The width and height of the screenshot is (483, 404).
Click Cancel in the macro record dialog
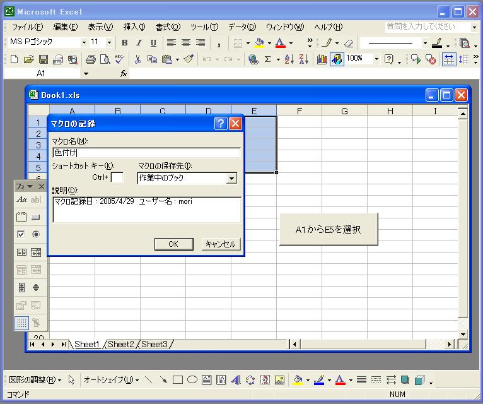221,244
